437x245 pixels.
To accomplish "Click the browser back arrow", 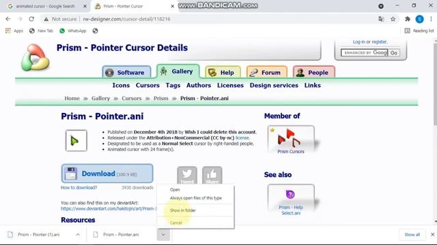I will [x=8, y=19].
